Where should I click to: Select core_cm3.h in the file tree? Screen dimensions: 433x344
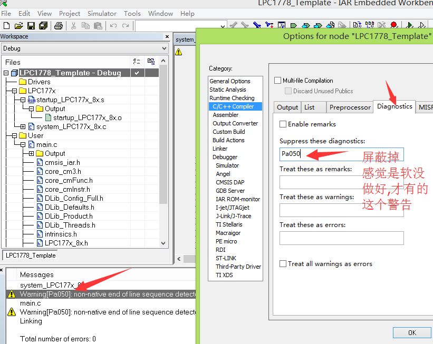(63, 172)
